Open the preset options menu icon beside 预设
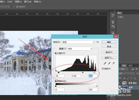Viewport: 139px width, 100px height. tap(98, 42)
